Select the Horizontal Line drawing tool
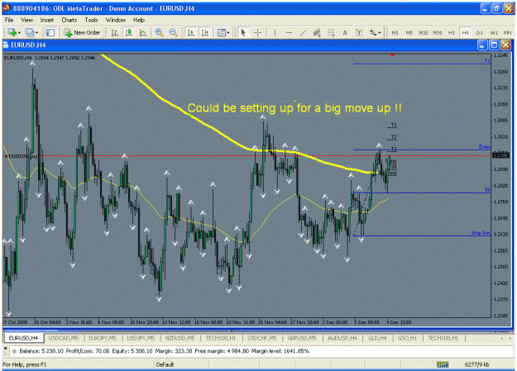This screenshot has width=517, height=371. [x=289, y=32]
